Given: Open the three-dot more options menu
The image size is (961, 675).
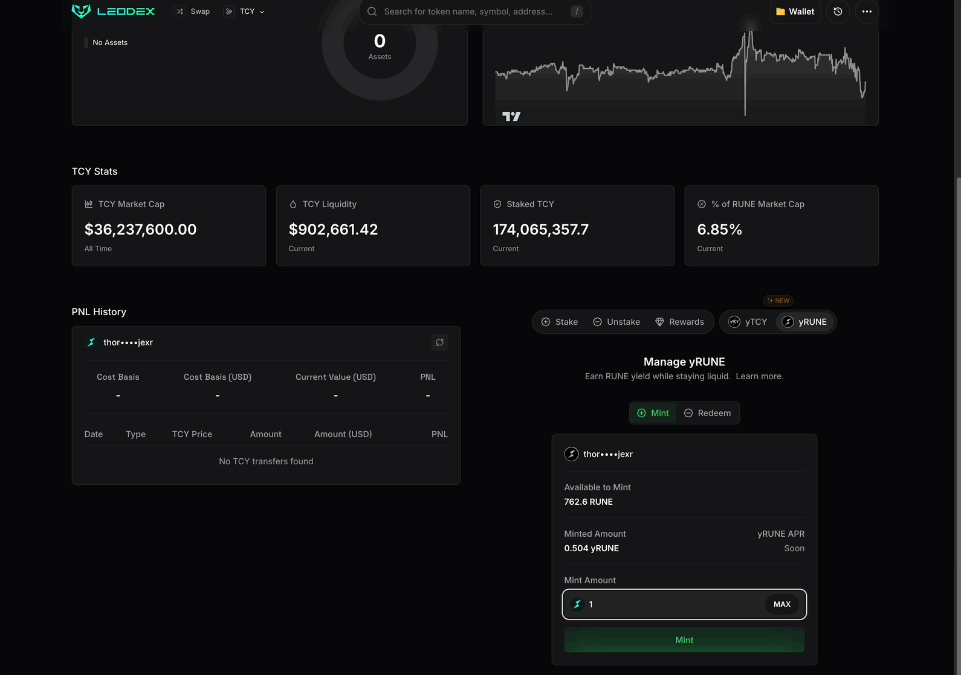Looking at the screenshot, I should click(867, 11).
